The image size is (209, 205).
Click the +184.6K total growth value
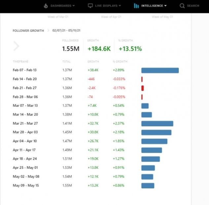tap(99, 49)
